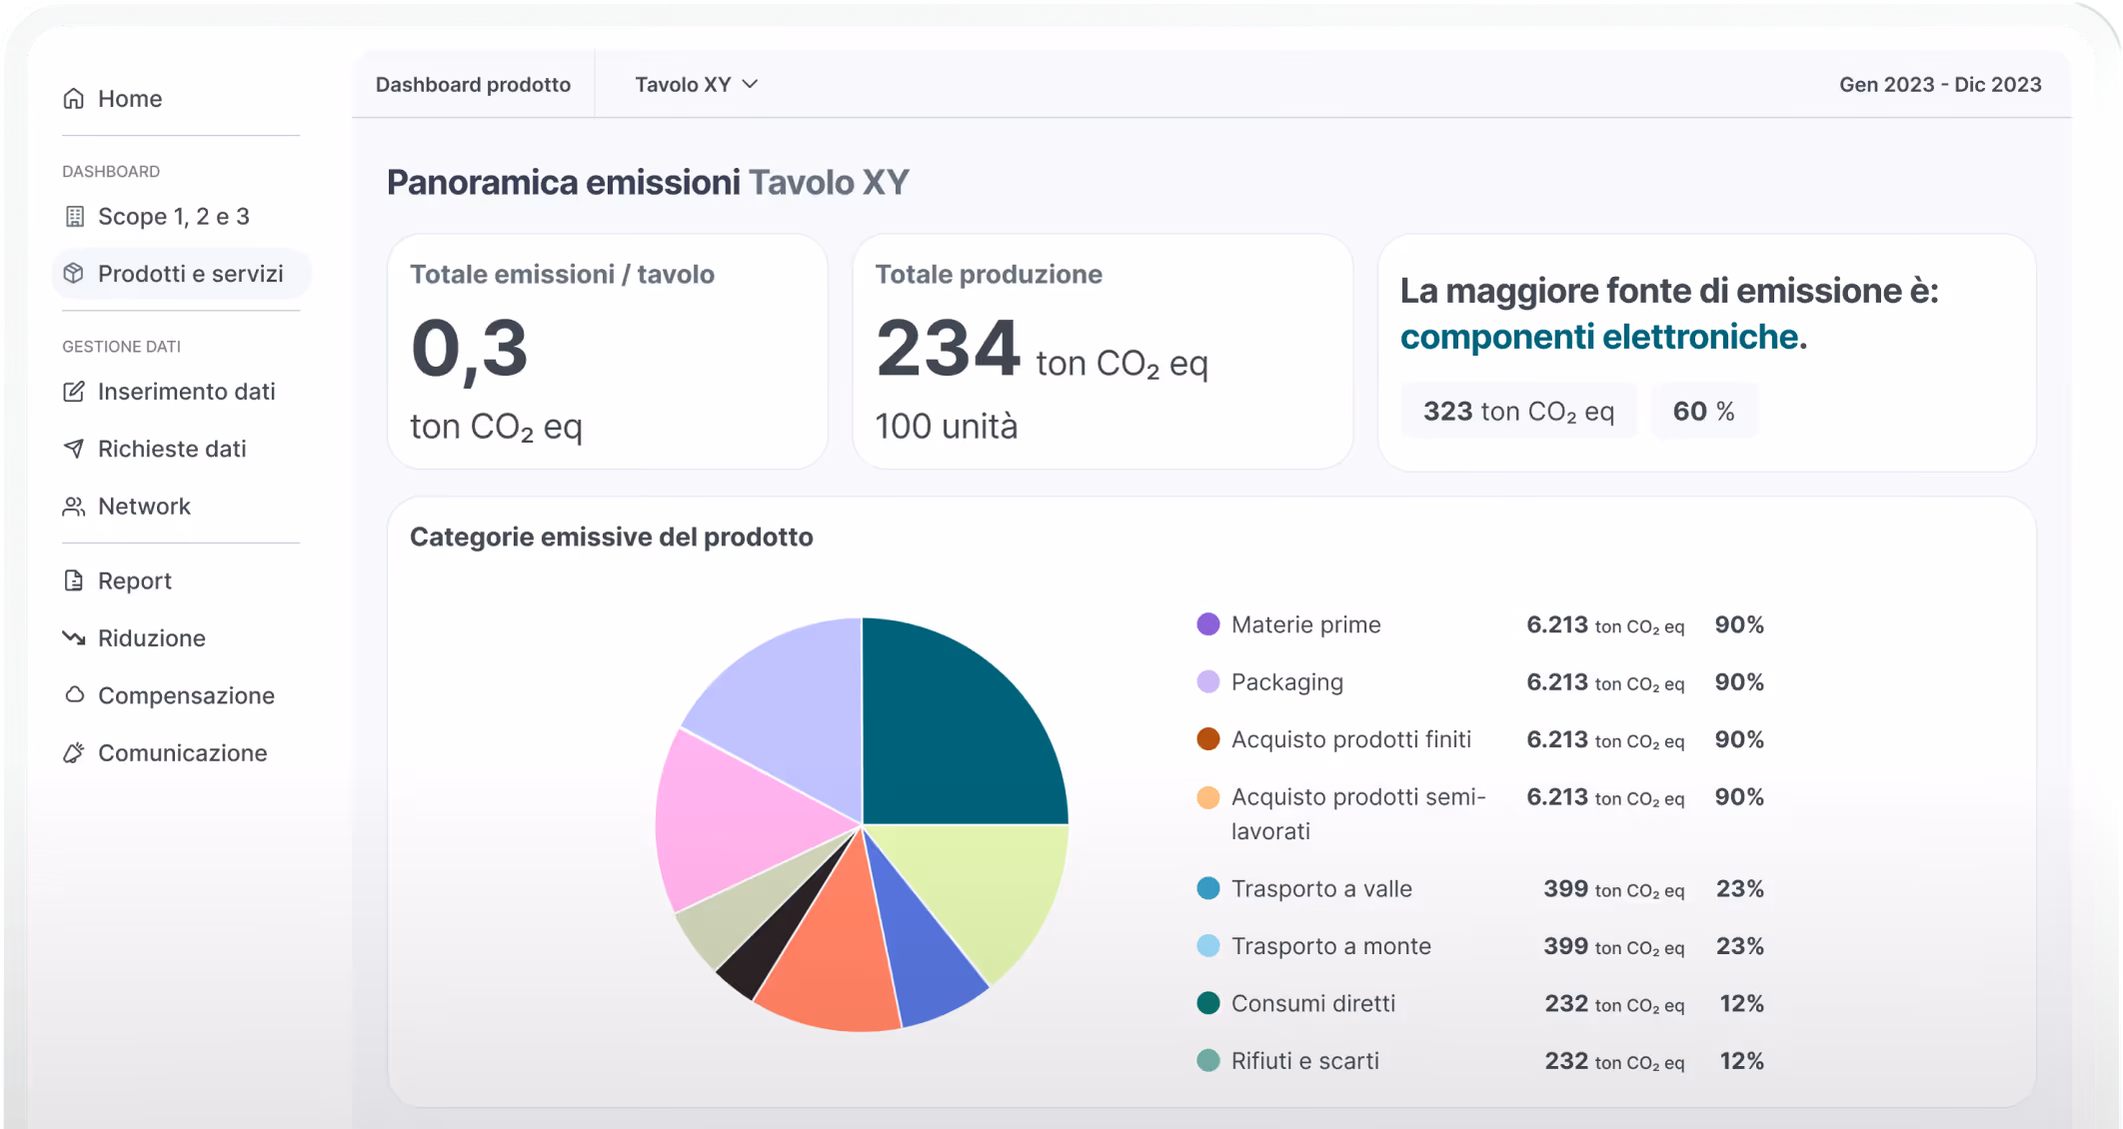This screenshot has height=1129, width=2123.
Task: Click the Inserimento dati pencil icon
Action: tap(74, 392)
